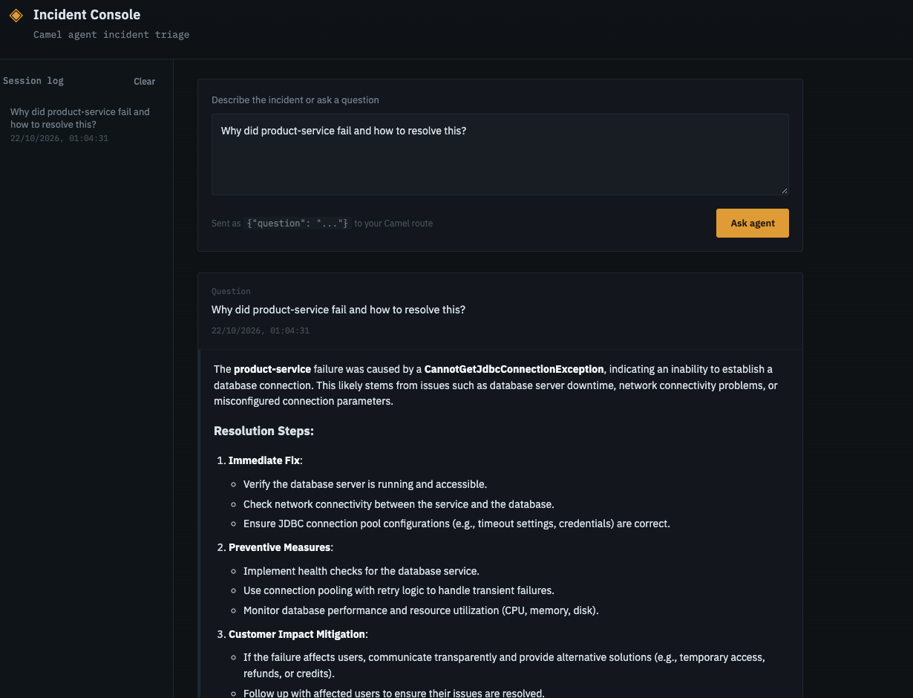Image resolution: width=913 pixels, height=698 pixels.
Task: Clear the session log
Action: click(145, 82)
